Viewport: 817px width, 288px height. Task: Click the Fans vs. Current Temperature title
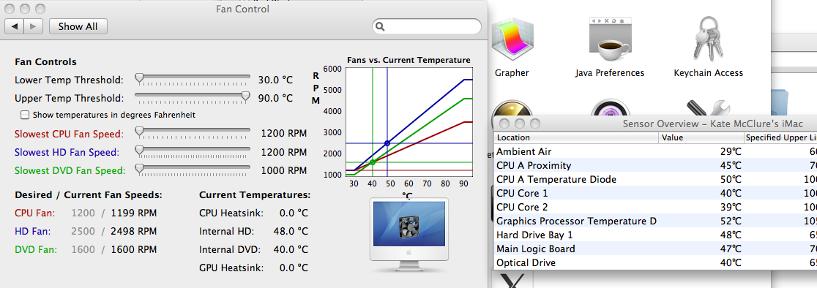[409, 60]
